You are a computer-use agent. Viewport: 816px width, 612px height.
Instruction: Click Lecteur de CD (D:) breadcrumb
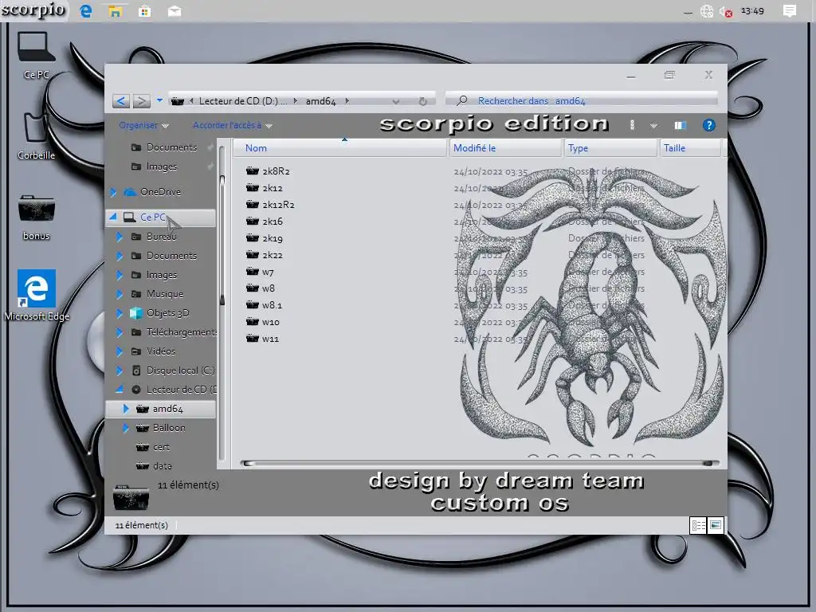point(242,101)
